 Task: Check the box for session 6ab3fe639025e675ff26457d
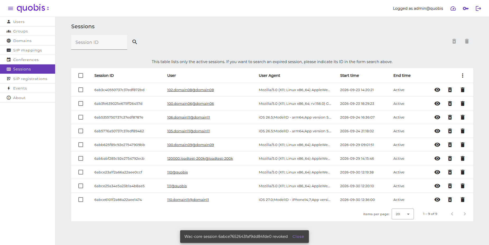pyautogui.click(x=81, y=103)
